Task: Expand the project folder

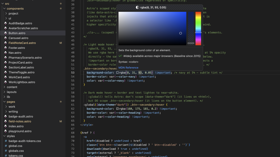Action: pyautogui.click(x=6, y=13)
